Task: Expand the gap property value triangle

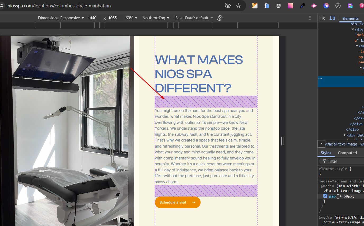Action: point(341,196)
